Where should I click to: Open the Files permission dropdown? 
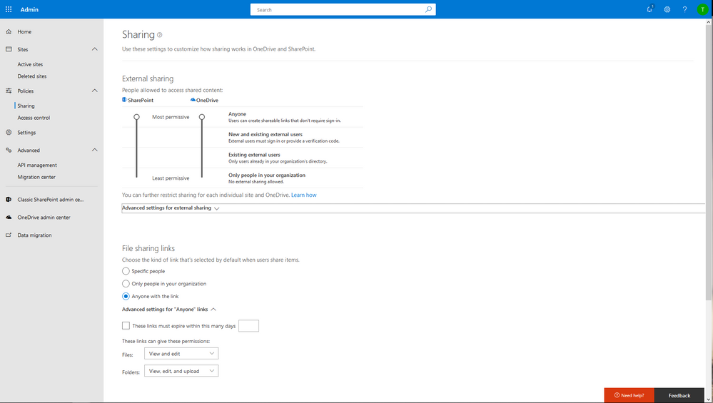point(181,354)
